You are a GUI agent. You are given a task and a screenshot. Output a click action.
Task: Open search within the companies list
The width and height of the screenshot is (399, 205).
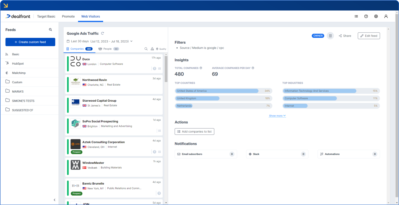click(146, 49)
